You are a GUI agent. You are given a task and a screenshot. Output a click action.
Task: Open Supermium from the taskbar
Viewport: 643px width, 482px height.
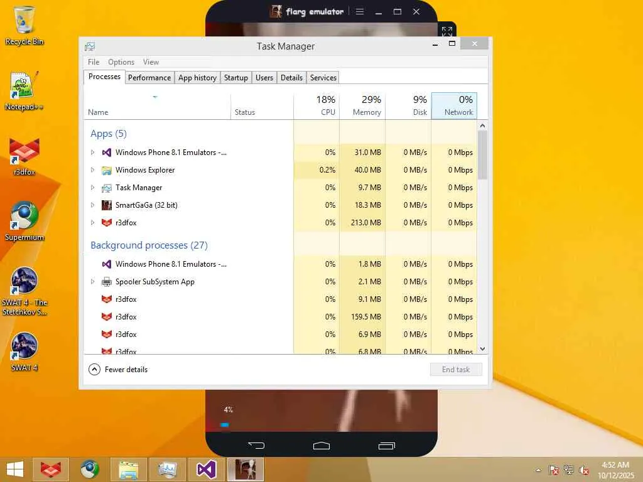point(90,469)
